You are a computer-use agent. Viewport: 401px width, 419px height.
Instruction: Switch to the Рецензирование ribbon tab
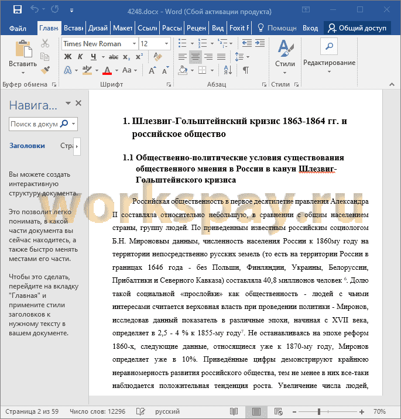click(196, 28)
